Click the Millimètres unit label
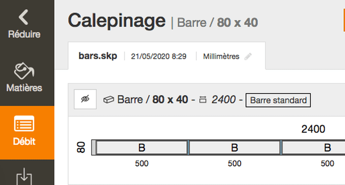Viewport: 345px width, 185px height. pos(221,57)
